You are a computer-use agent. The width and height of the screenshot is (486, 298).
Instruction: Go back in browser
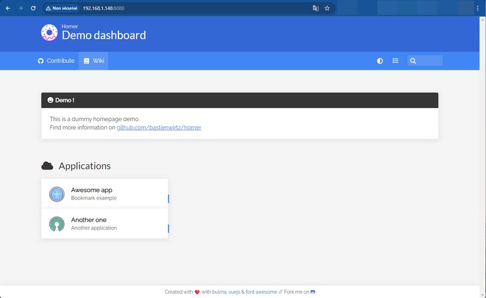click(8, 8)
